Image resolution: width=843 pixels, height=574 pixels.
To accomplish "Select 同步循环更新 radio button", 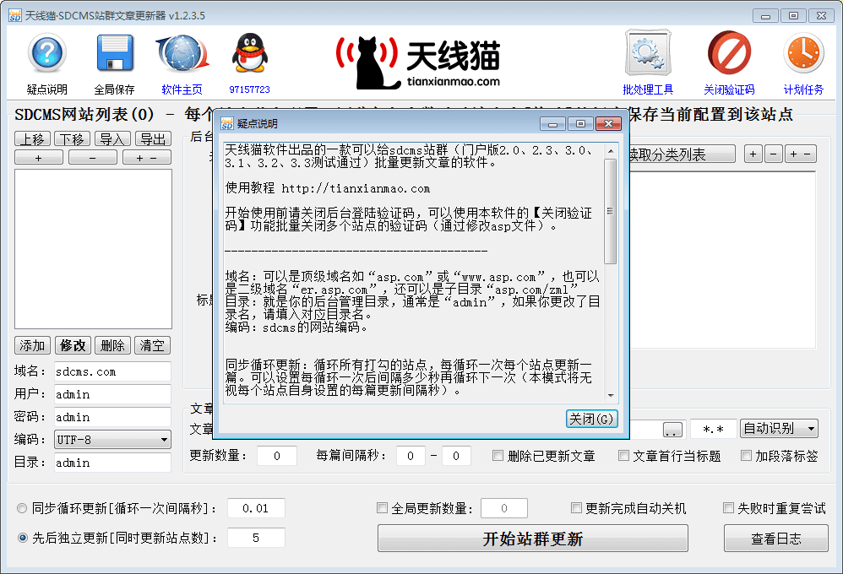I will coord(22,508).
